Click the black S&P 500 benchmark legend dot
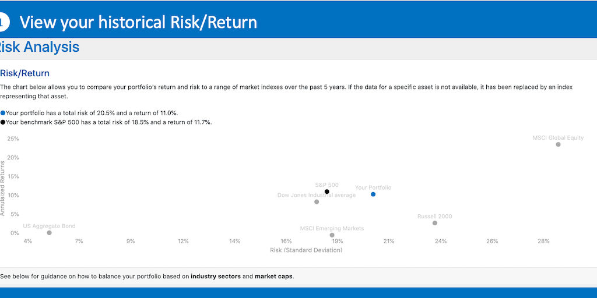Screen dimensions: 597x298 [3, 122]
